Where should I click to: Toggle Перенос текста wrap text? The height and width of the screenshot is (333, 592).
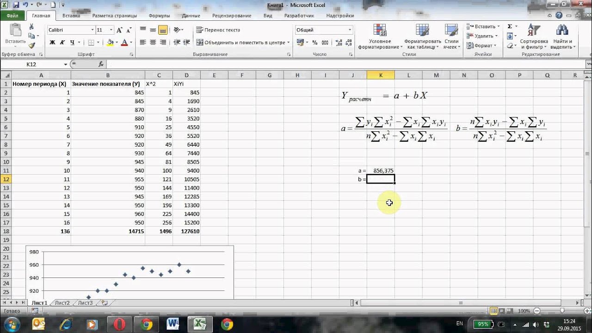pos(218,30)
